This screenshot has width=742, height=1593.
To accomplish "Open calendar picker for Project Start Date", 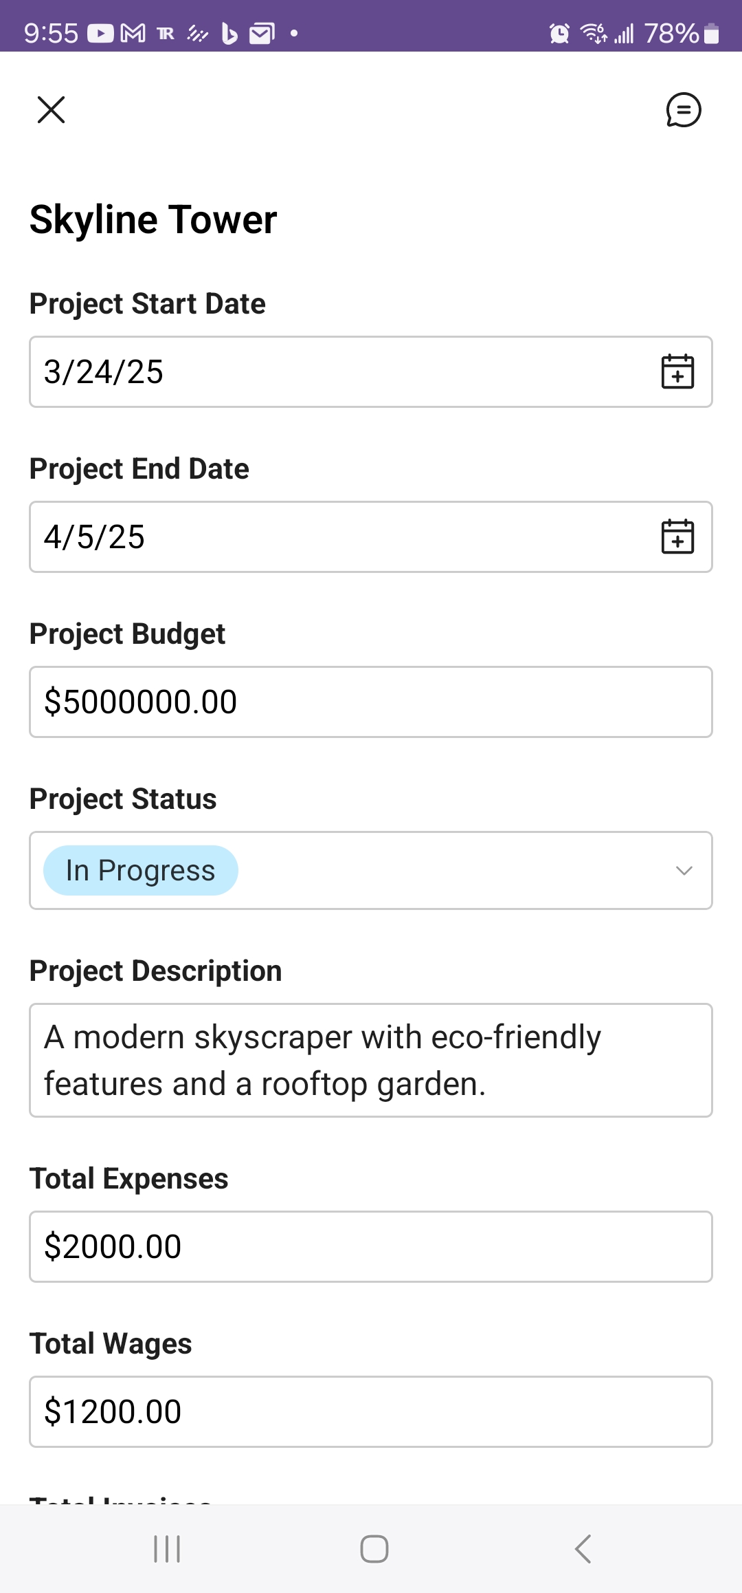I will [x=677, y=372].
